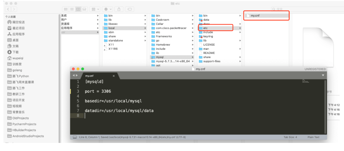The height and width of the screenshot is (151, 344).
Task: Click the go folder icon
Action: point(153,40)
